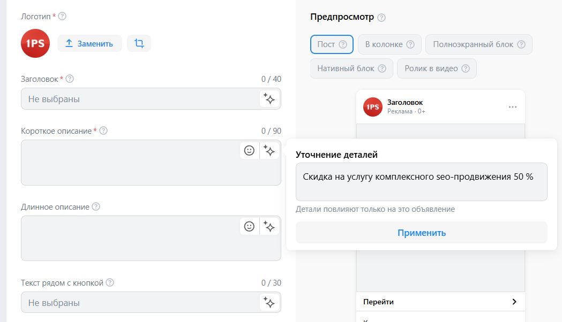Open the three-dot menu on the ad preview
562x322 pixels.
tap(512, 106)
